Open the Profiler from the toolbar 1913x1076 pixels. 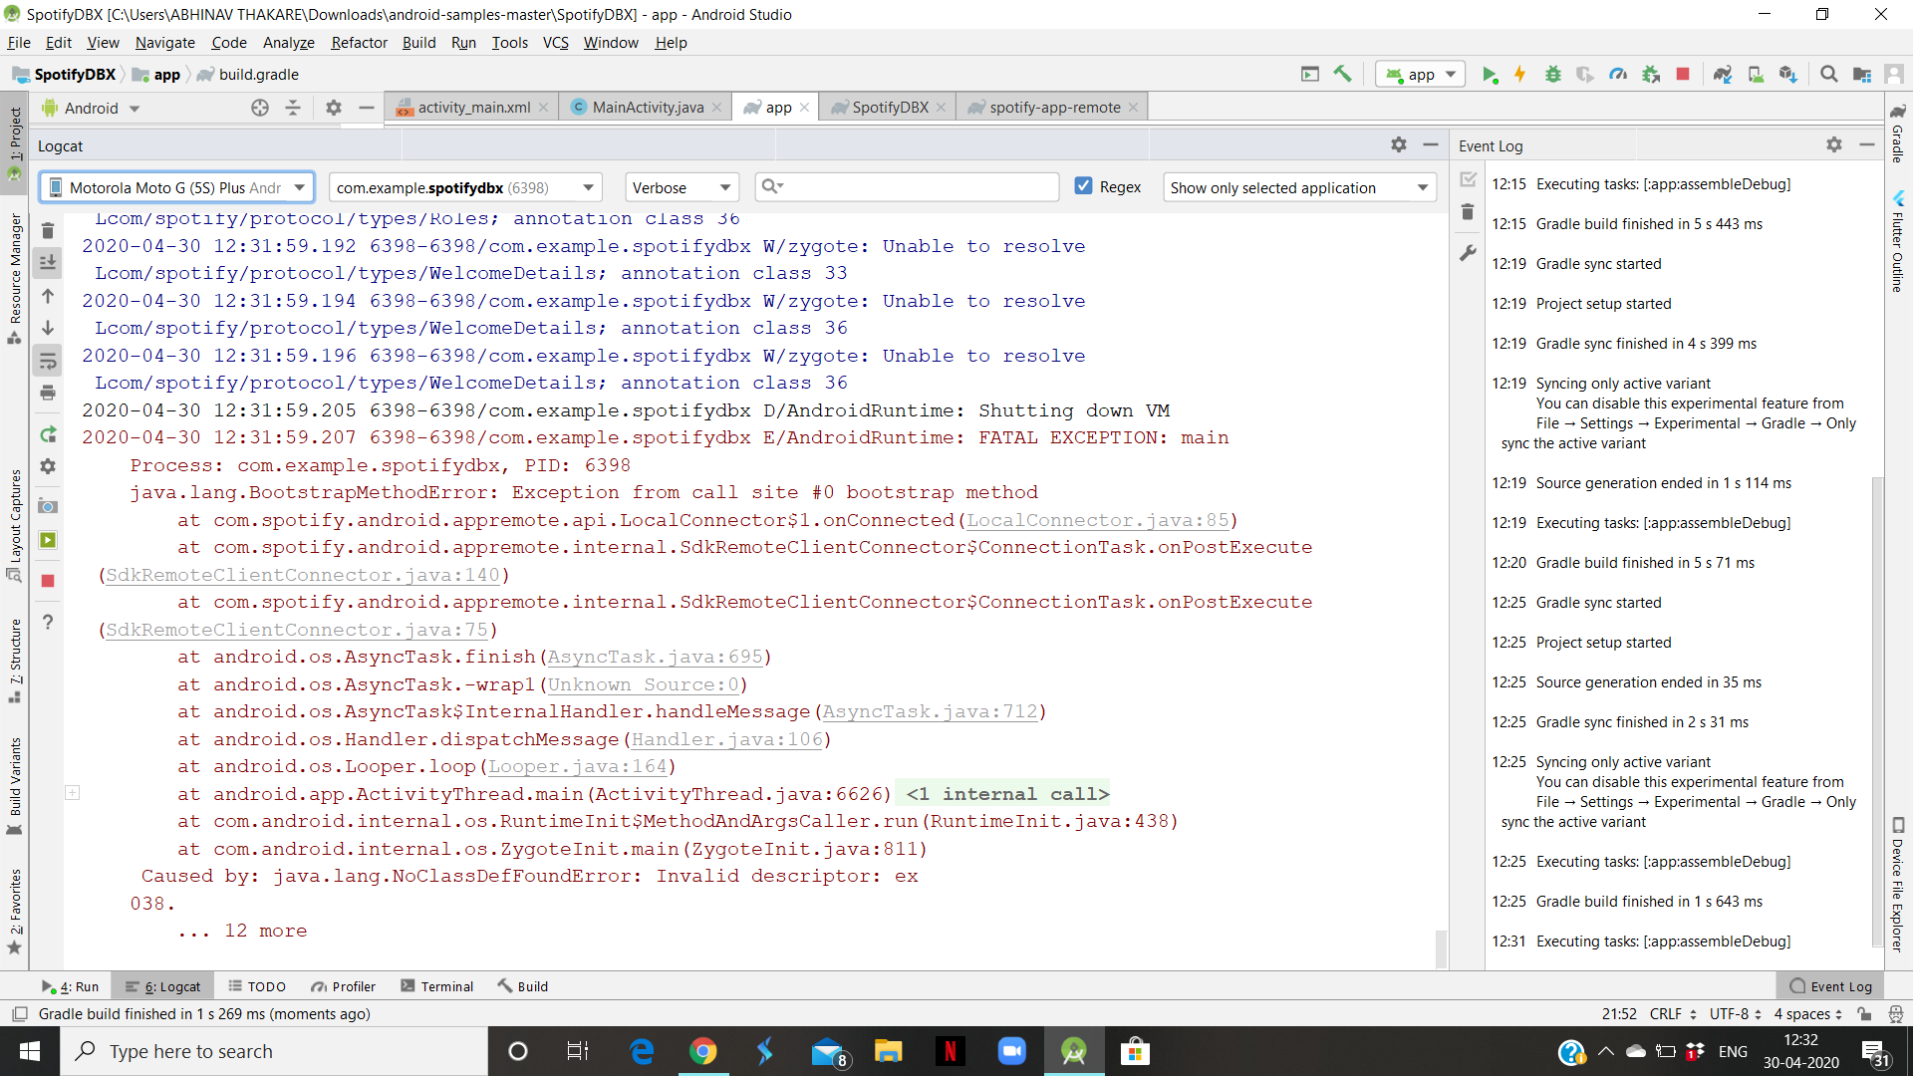pyautogui.click(x=1618, y=74)
